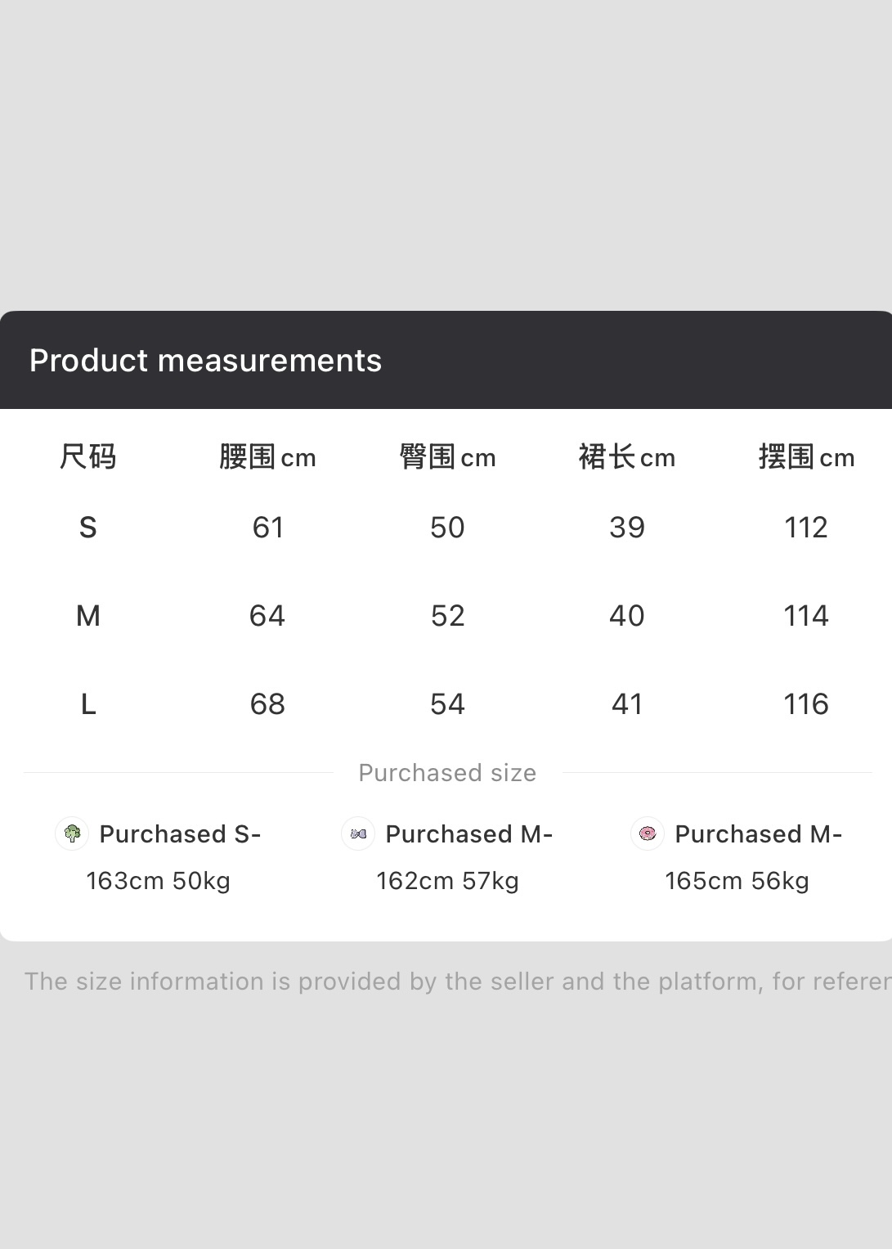Select the Purchased M- 162cm 57kg entry

(447, 856)
